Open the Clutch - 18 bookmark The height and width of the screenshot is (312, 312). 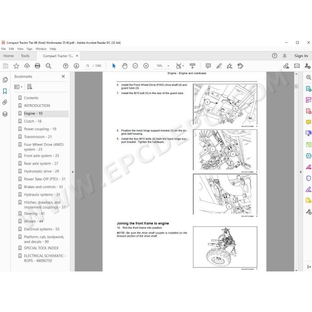(x=33, y=121)
